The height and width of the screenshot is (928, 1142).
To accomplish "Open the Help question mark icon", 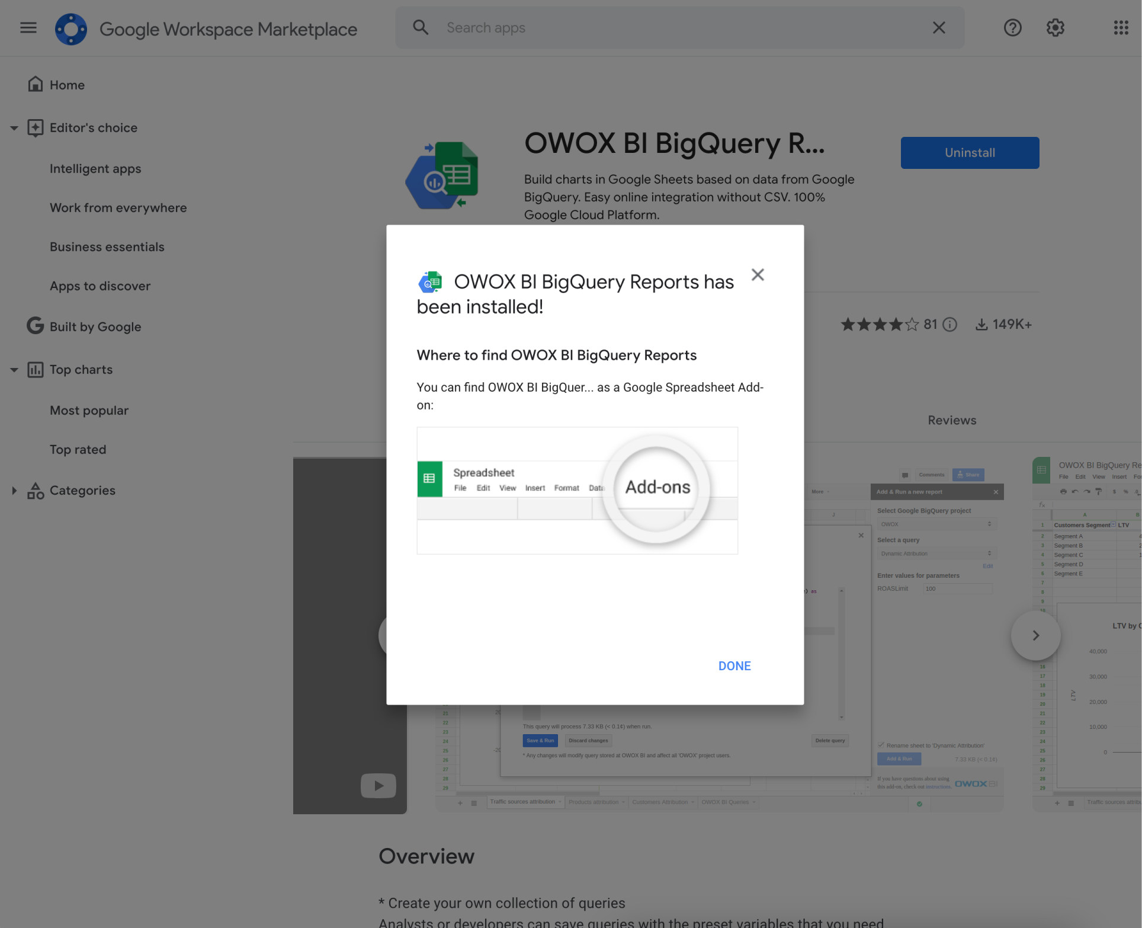I will point(1012,27).
